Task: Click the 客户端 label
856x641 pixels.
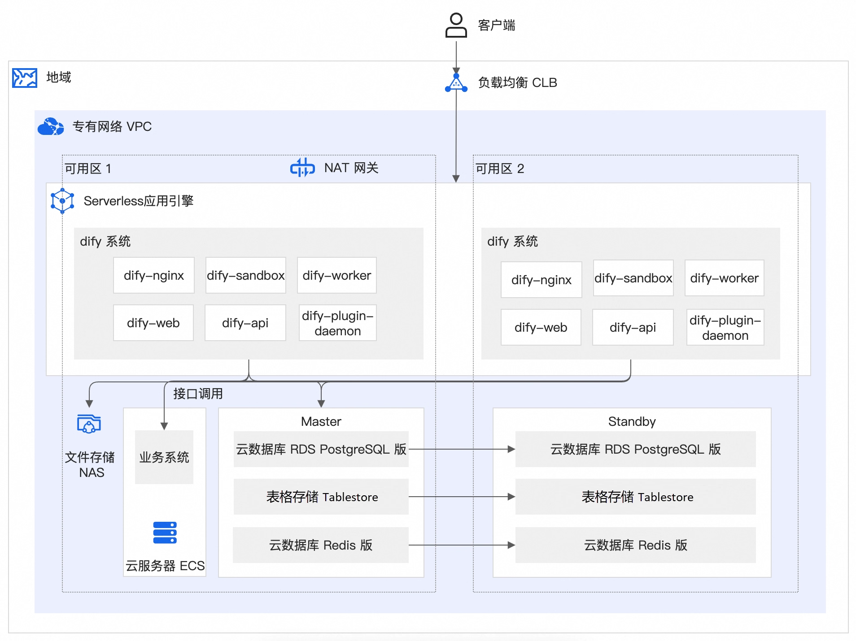Action: coord(497,25)
